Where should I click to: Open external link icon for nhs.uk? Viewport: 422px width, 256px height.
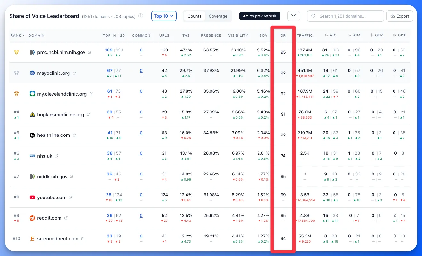click(56, 156)
